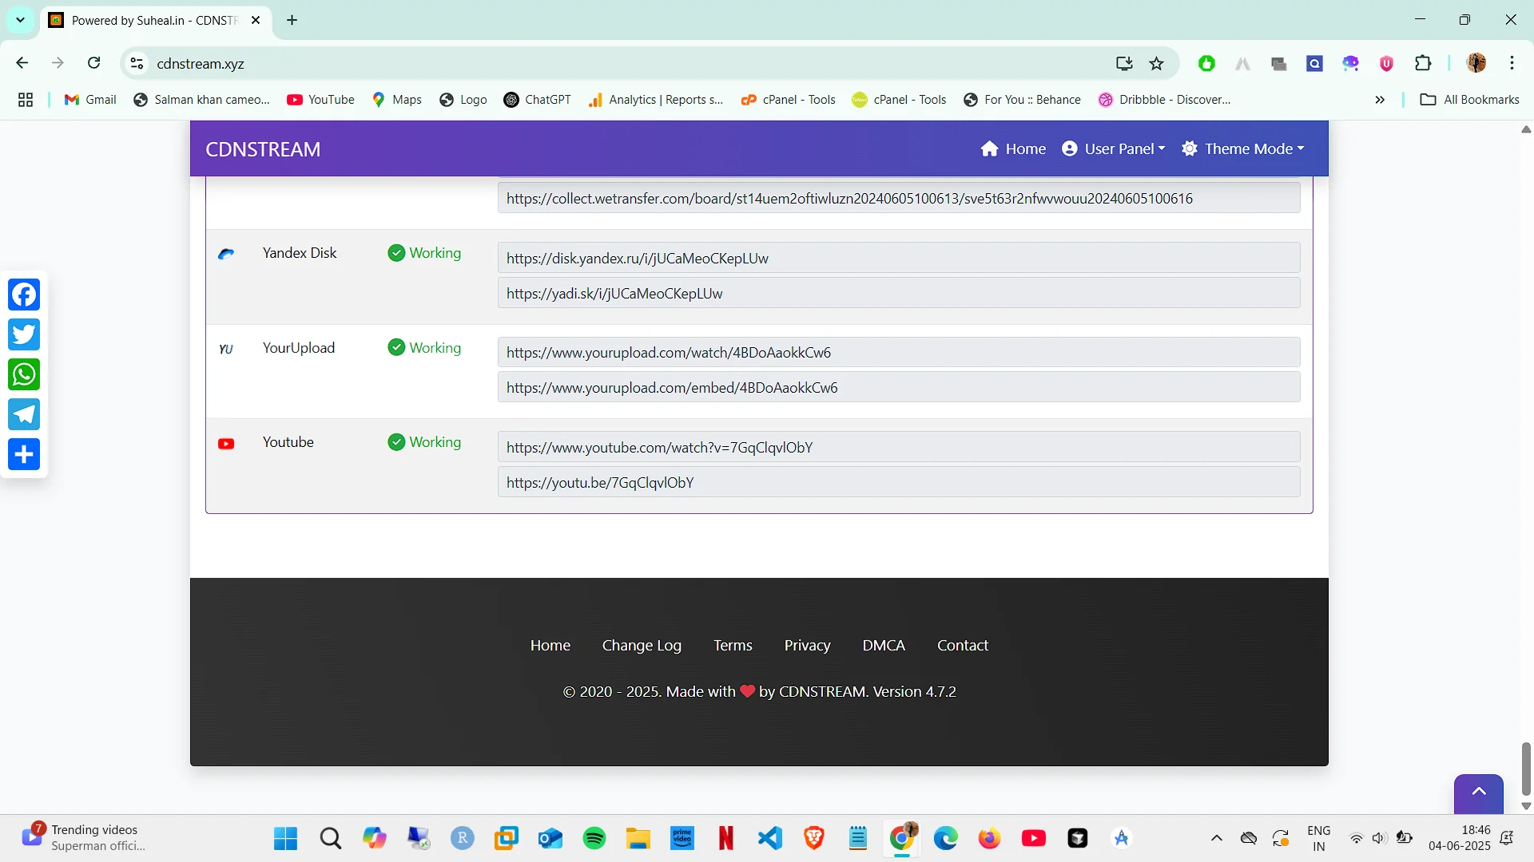The width and height of the screenshot is (1534, 862).
Task: Open Privacy footer link
Action: [807, 646]
